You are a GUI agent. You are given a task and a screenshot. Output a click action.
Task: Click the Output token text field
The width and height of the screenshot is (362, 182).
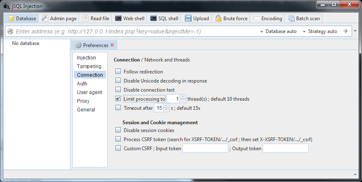(285, 148)
